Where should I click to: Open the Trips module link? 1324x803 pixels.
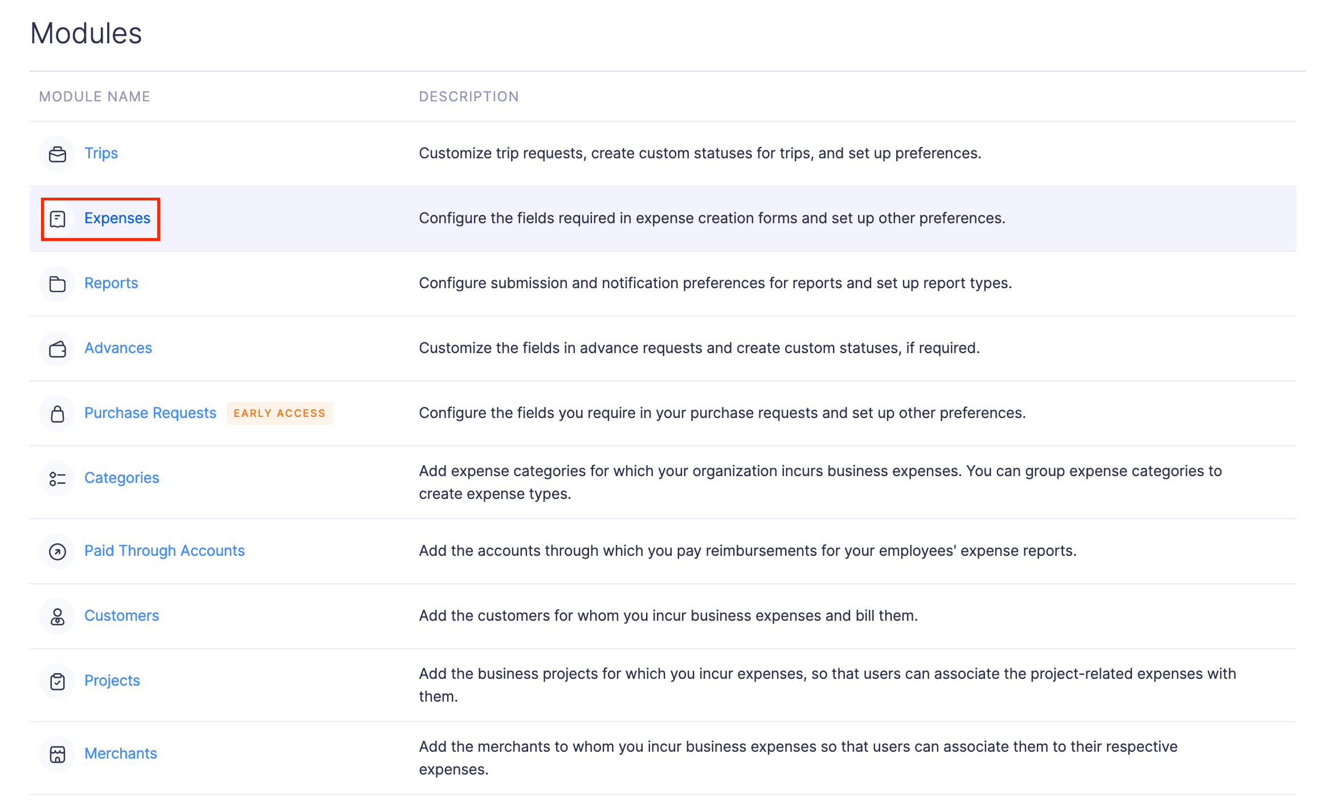coord(101,153)
